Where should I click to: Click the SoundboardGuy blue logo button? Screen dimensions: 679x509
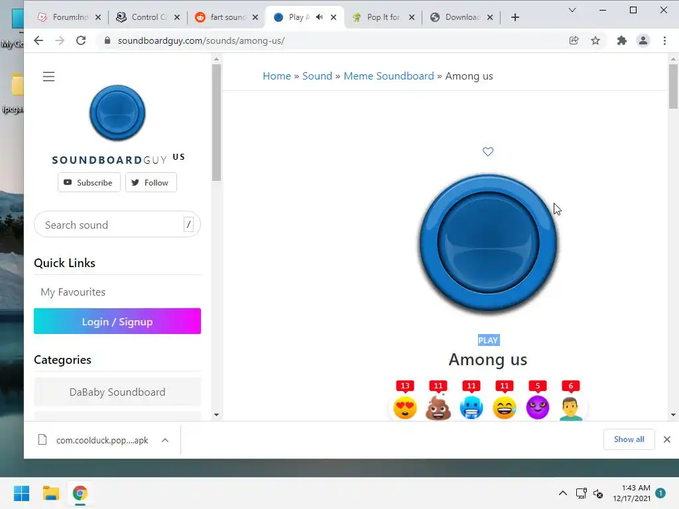pos(117,113)
